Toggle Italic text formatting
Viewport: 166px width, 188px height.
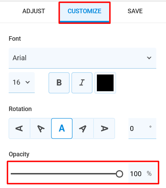coord(82,83)
